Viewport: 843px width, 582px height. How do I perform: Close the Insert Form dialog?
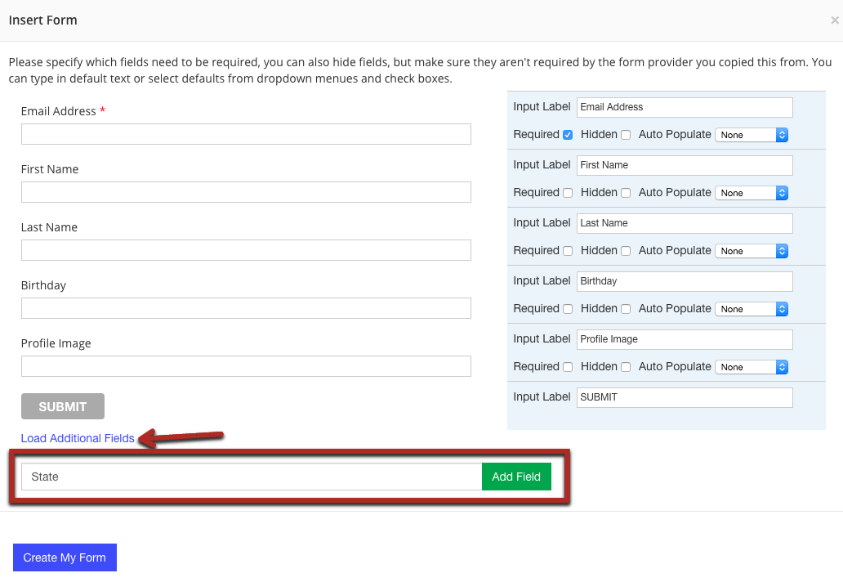(x=832, y=20)
